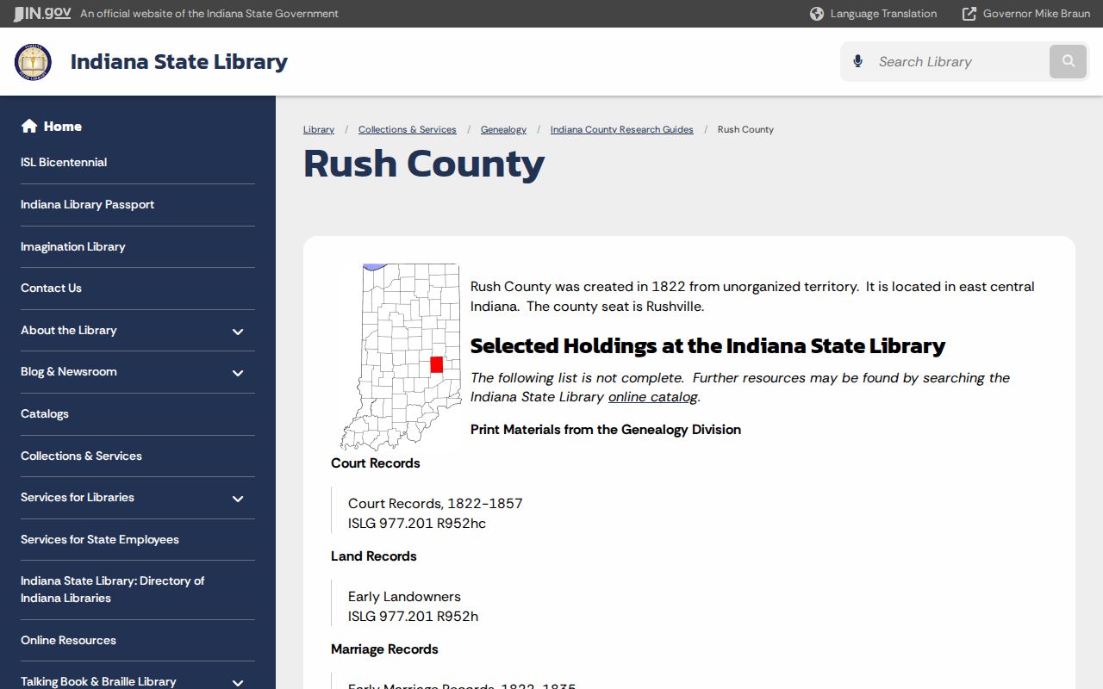1103x689 pixels.
Task: Open Directory of Indiana Libraries sidebar item
Action: [112, 589]
